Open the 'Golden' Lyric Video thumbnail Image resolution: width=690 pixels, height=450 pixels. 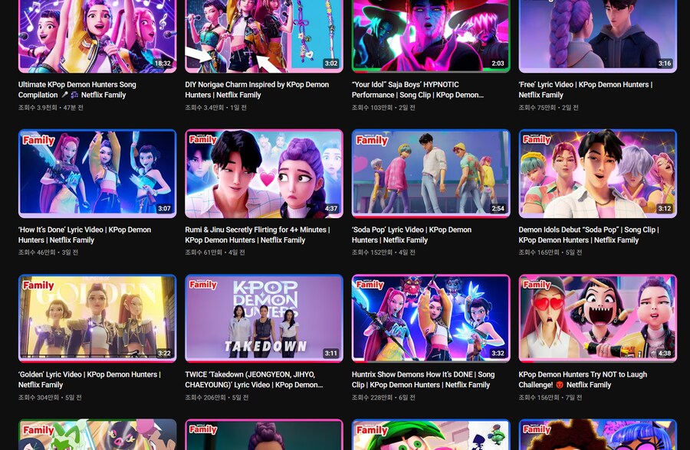click(x=97, y=318)
